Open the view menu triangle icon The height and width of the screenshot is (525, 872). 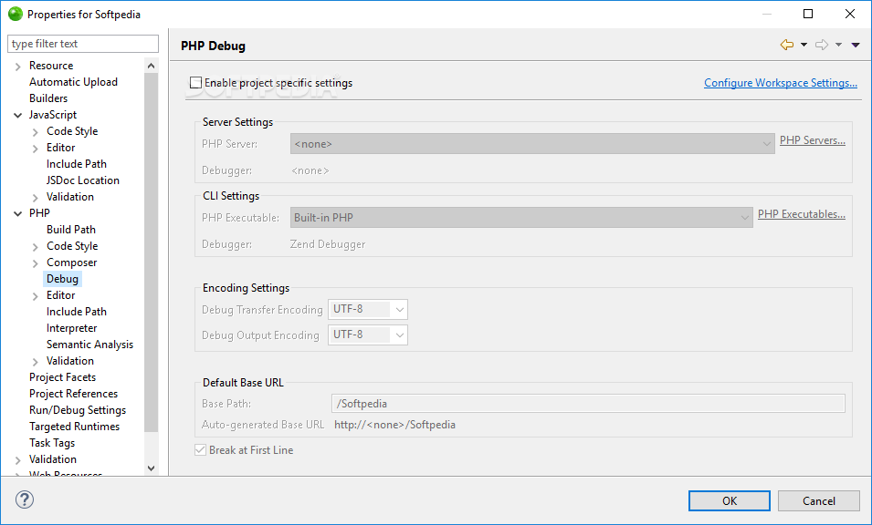(856, 45)
